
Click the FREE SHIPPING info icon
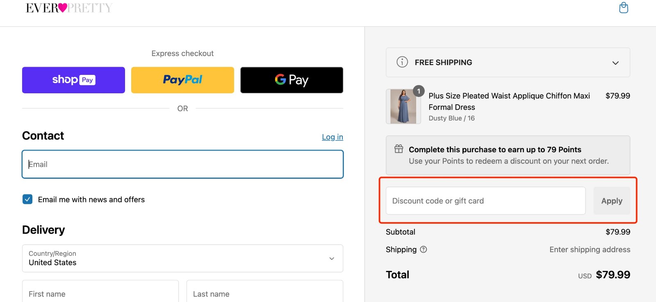coord(402,62)
